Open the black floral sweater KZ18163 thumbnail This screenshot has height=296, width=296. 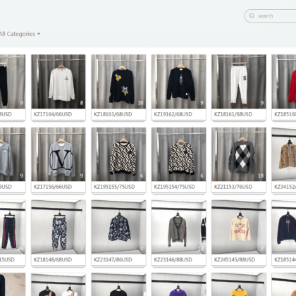(x=118, y=82)
